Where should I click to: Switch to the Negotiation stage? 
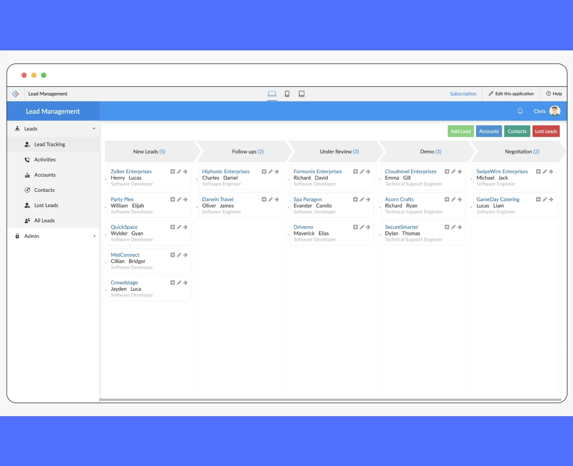pyautogui.click(x=522, y=152)
